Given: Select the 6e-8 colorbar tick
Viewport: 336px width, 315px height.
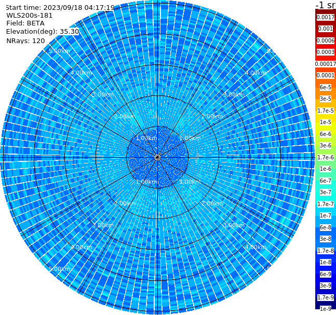Looking at the screenshot, I should click(x=326, y=227).
